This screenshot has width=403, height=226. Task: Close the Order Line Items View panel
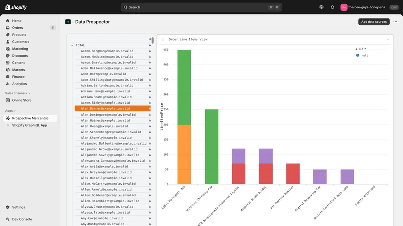point(388,40)
